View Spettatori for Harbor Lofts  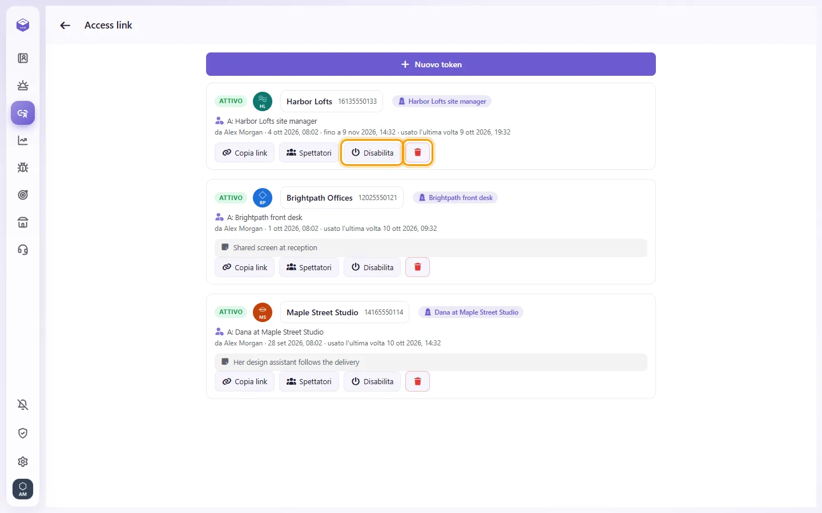[x=309, y=153]
